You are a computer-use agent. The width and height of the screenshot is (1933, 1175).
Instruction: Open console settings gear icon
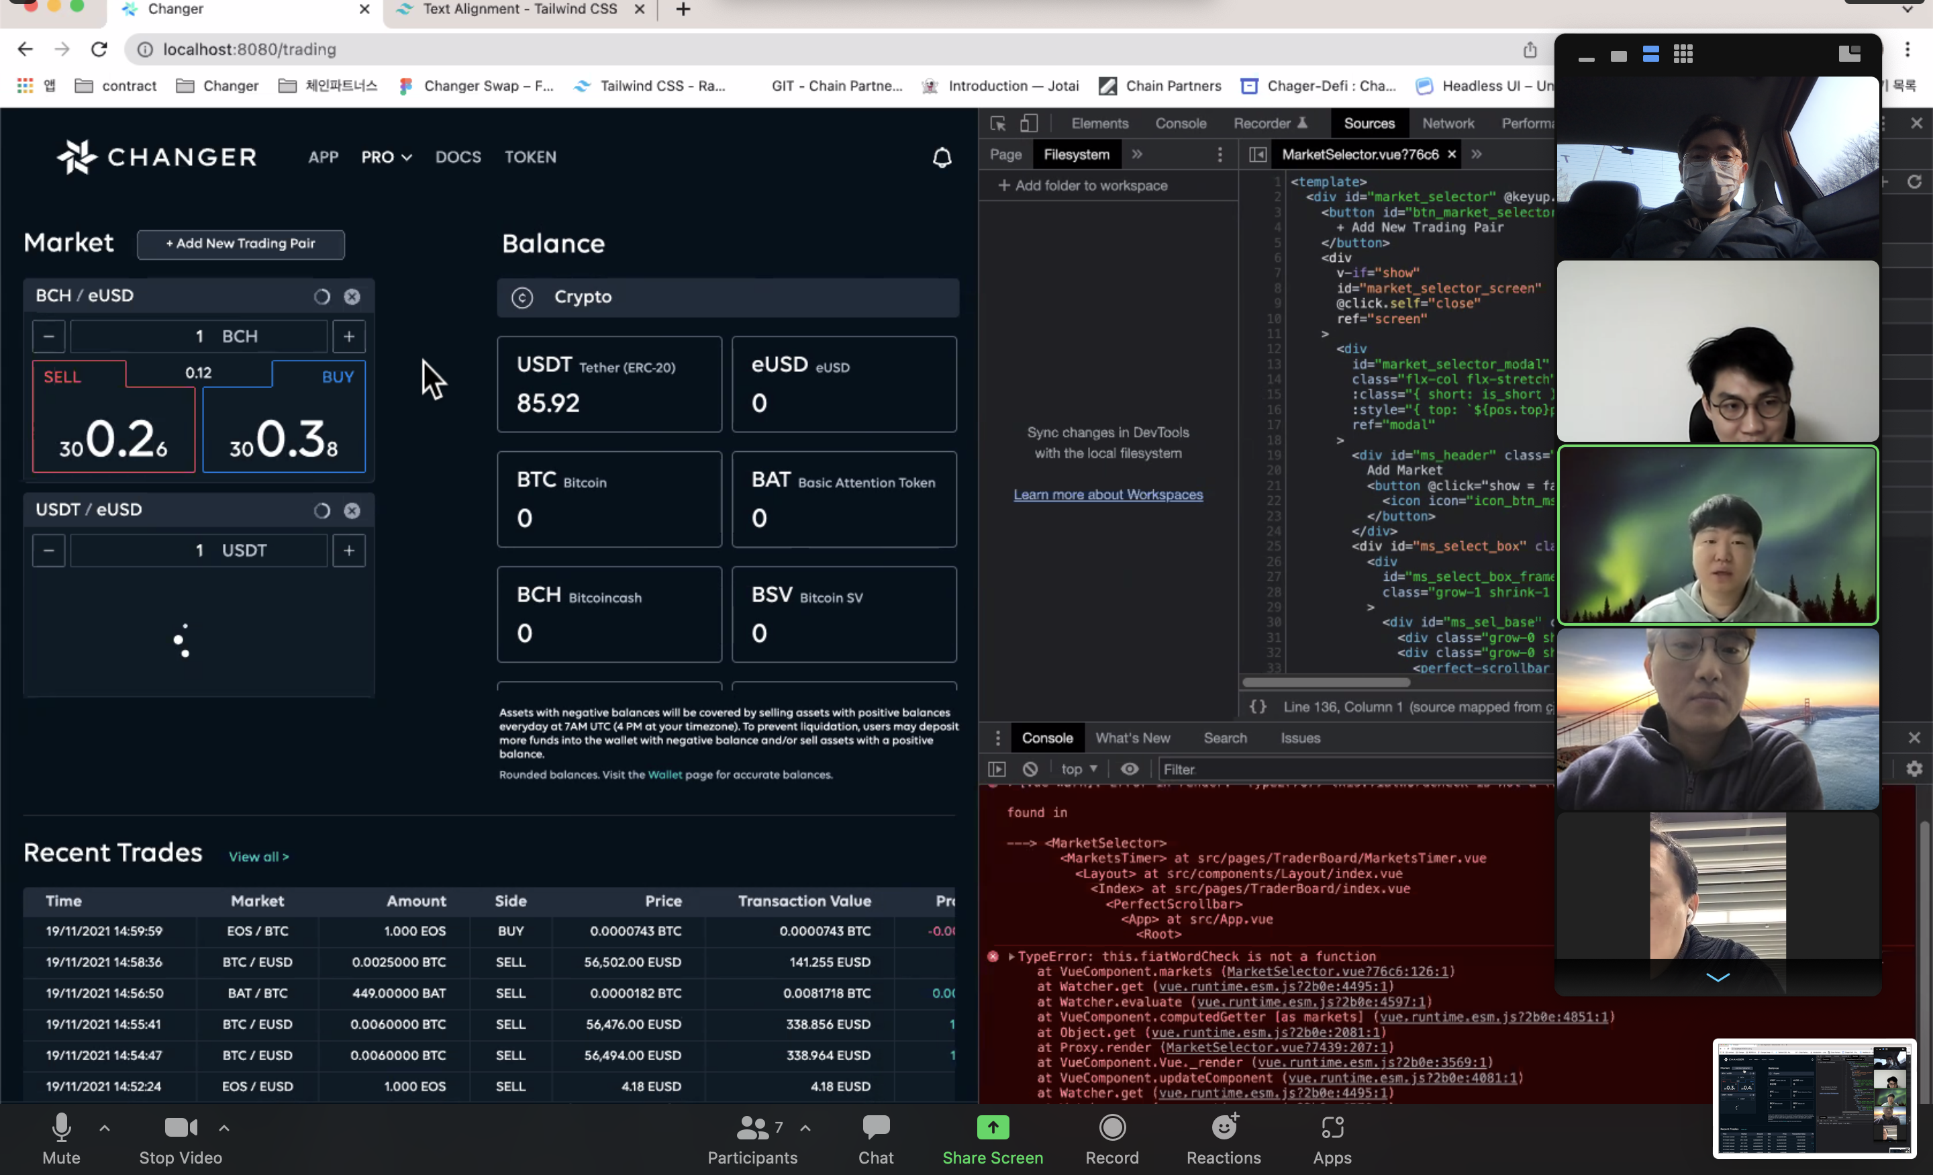click(x=1914, y=769)
